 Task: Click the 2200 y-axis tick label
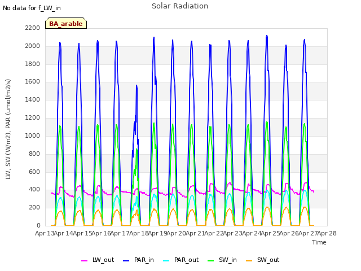coord(33,28)
